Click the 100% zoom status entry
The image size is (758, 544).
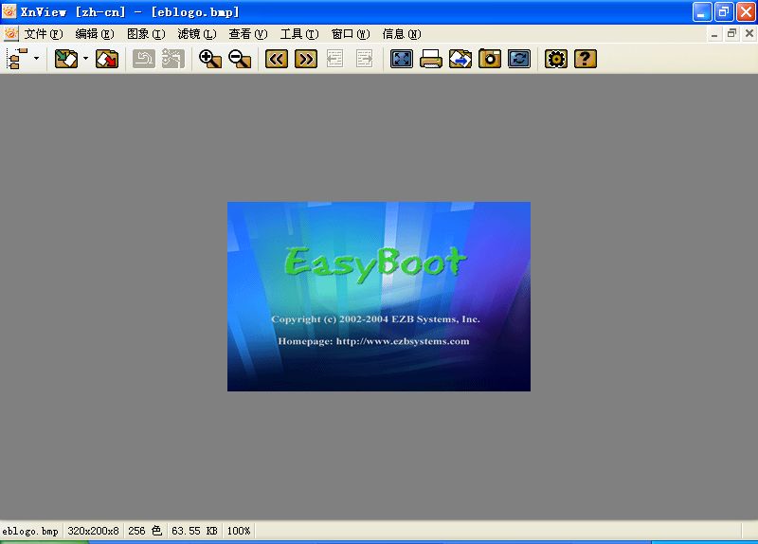pyautogui.click(x=239, y=531)
